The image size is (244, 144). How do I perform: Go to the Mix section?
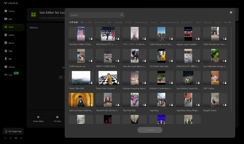pos(9,19)
